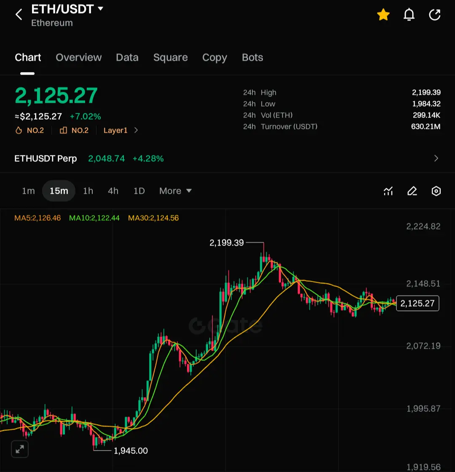Open chart settings hexagon icon
This screenshot has height=472, width=455.
436,191
